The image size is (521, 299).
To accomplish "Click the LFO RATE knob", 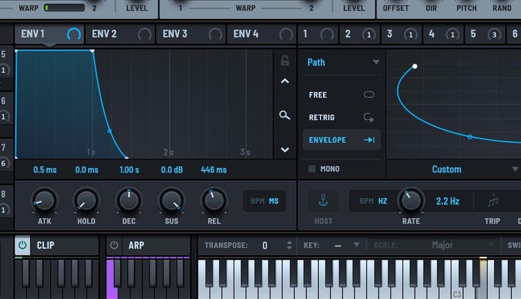I will click(411, 201).
